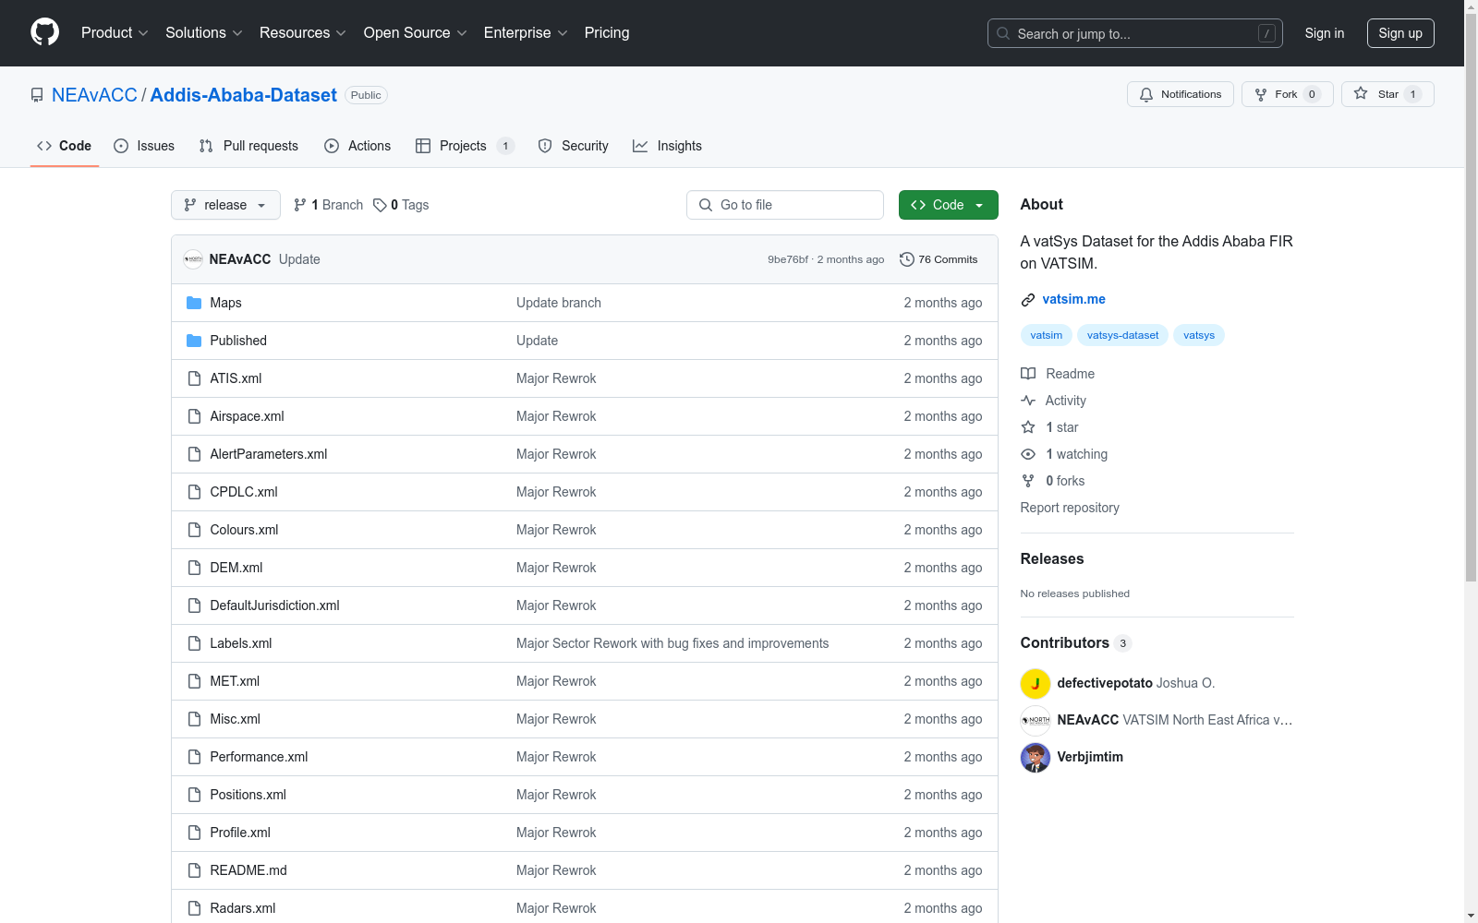Star the repository with the Star button
Viewport: 1478px width, 923px height.
[1387, 94]
